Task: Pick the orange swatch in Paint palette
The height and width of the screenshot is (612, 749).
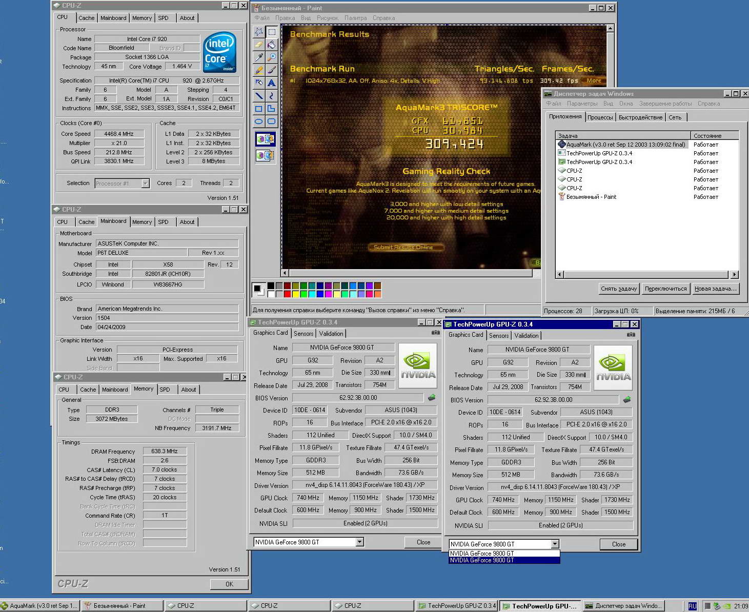Action: pyautogui.click(x=377, y=294)
